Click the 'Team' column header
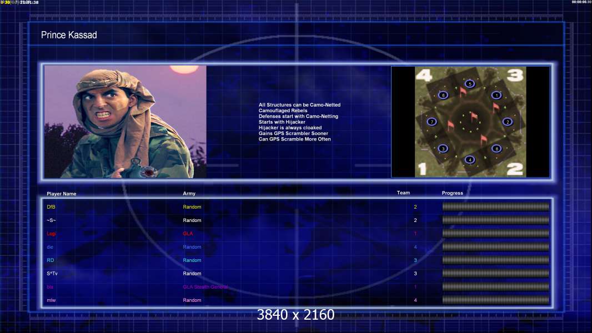 (x=403, y=193)
